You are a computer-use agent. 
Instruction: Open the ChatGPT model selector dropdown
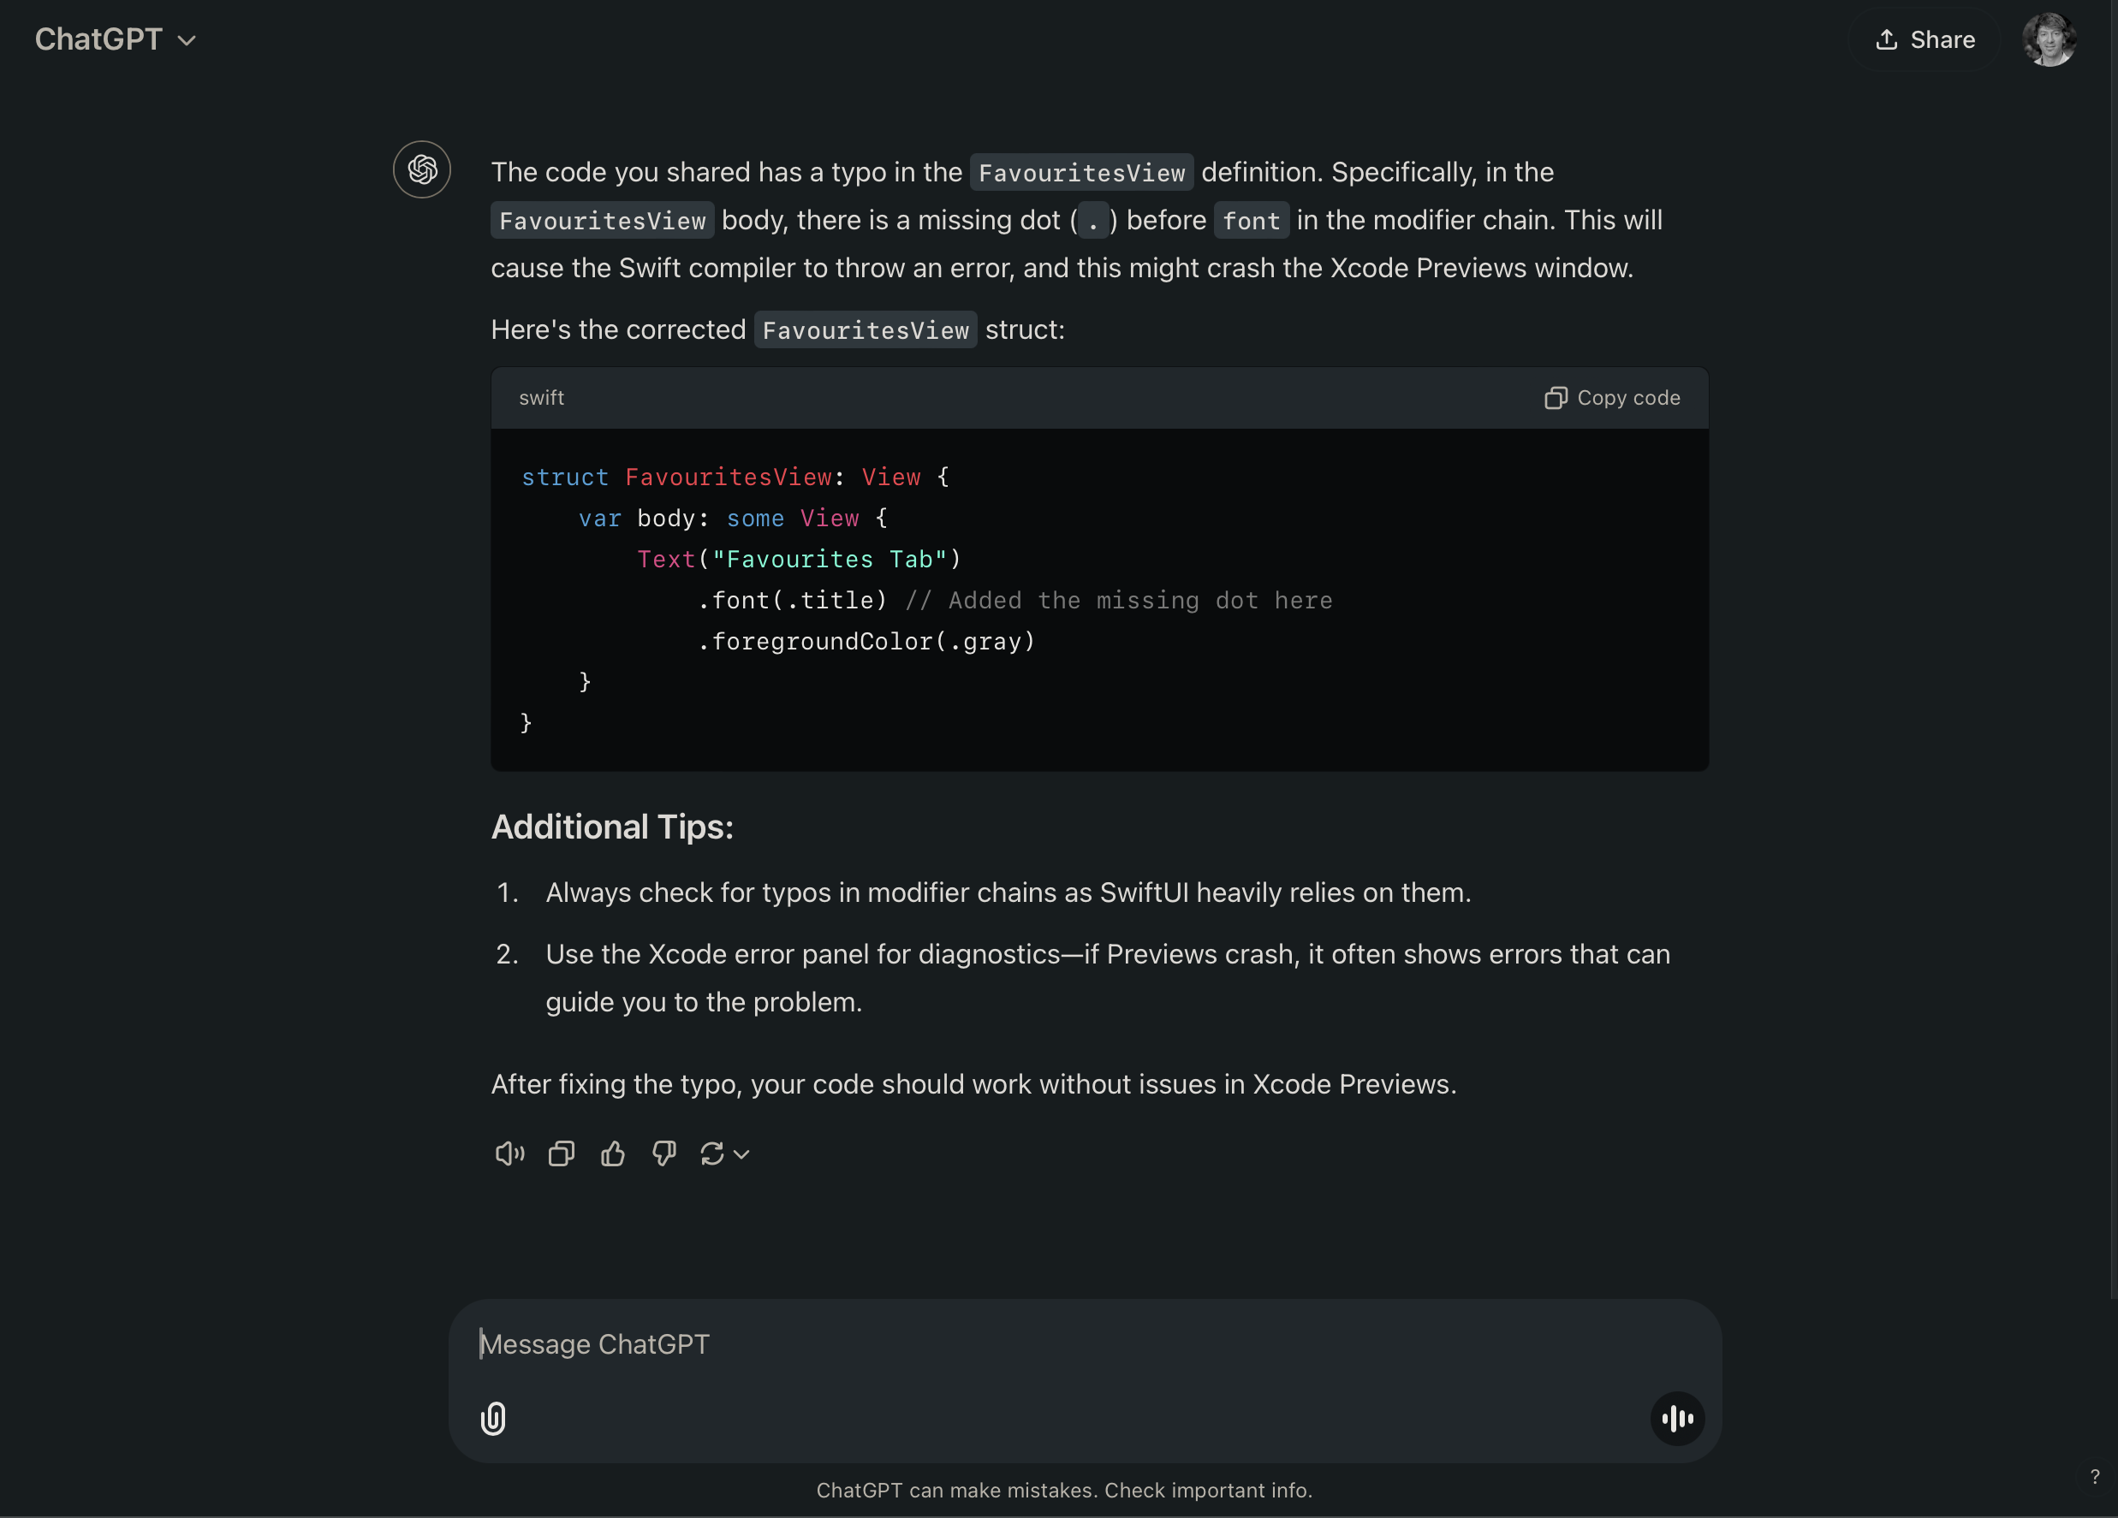(116, 39)
